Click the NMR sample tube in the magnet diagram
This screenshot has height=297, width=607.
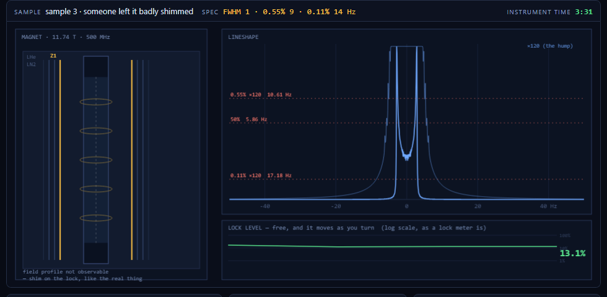point(96,160)
